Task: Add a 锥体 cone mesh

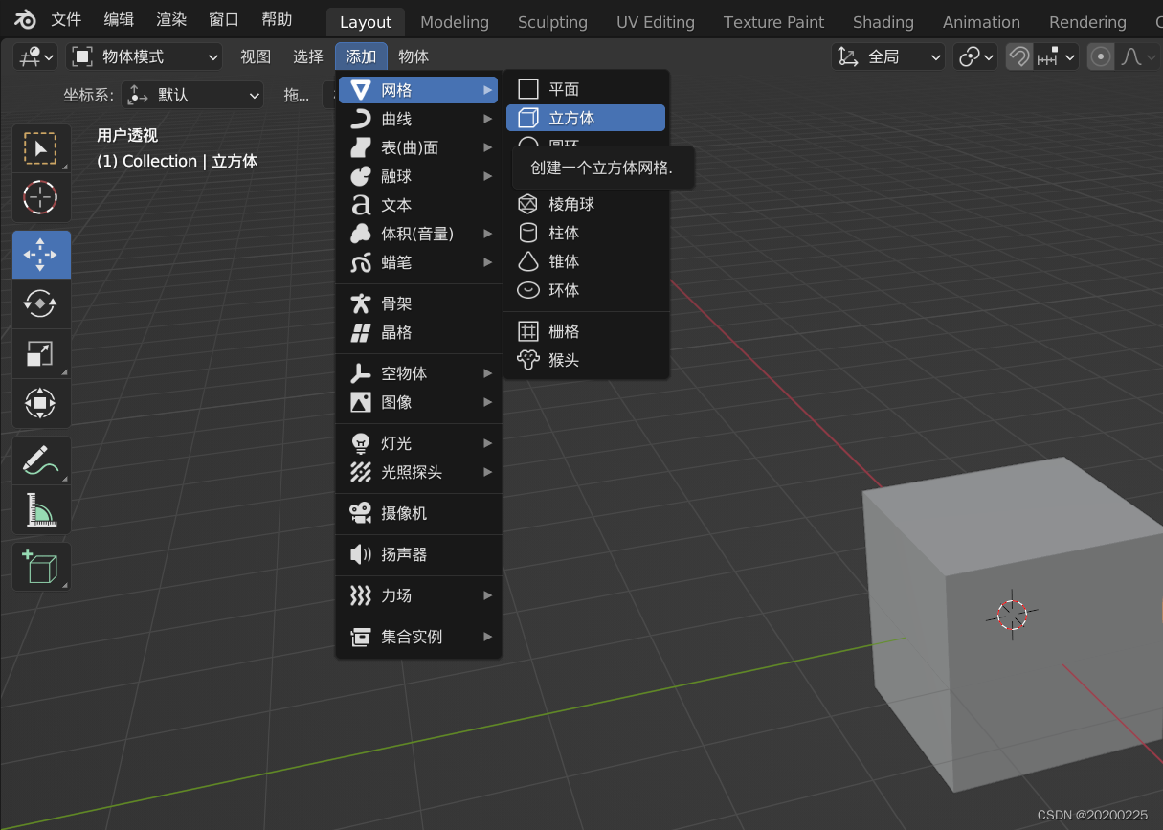Action: 585,261
